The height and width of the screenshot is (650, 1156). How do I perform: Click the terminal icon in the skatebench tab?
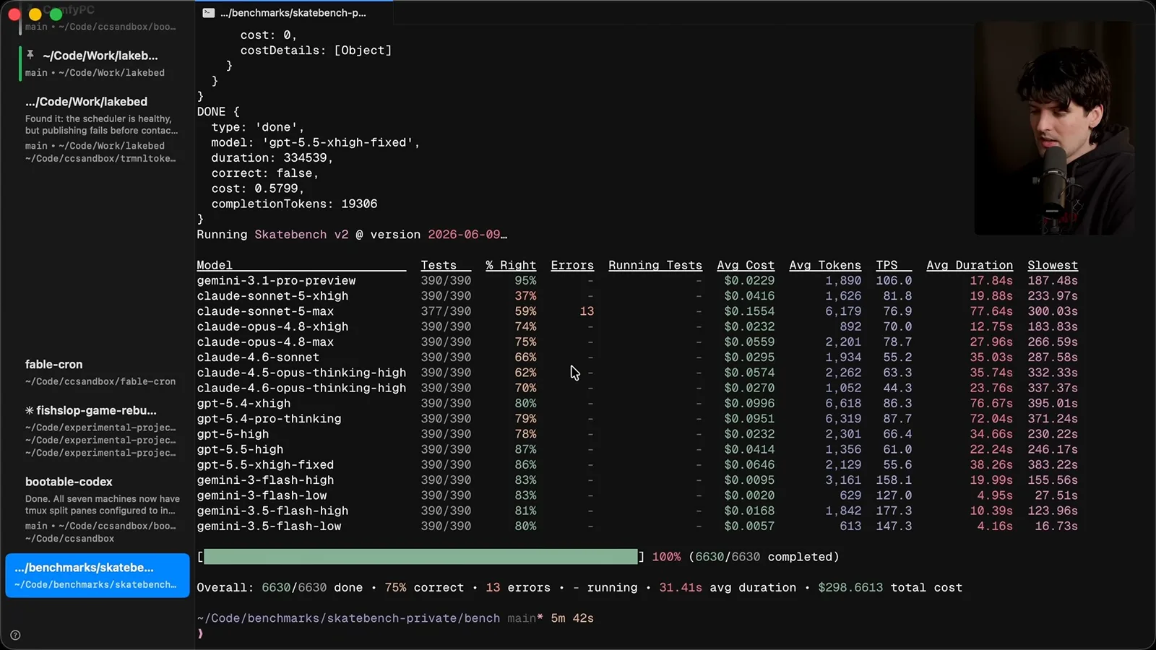pyautogui.click(x=209, y=13)
